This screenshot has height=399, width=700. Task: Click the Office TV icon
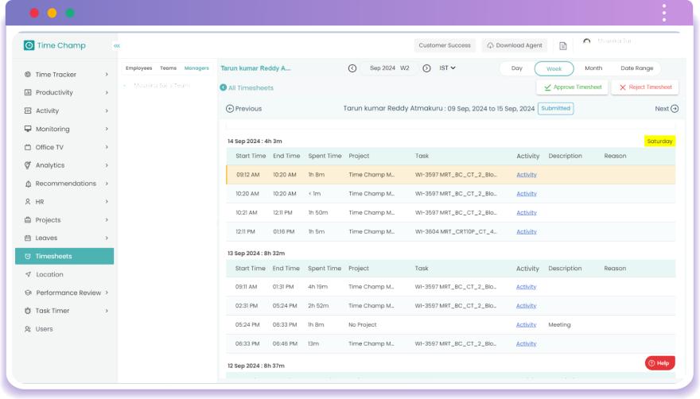[28, 147]
